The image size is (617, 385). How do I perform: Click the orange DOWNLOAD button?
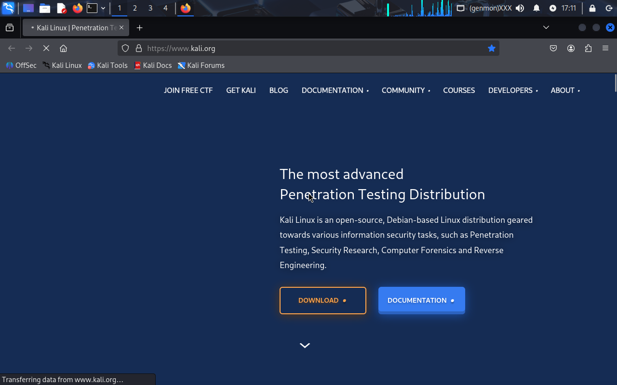323,300
